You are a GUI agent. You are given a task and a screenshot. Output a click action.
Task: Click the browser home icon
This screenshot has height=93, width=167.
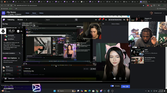[11, 5]
